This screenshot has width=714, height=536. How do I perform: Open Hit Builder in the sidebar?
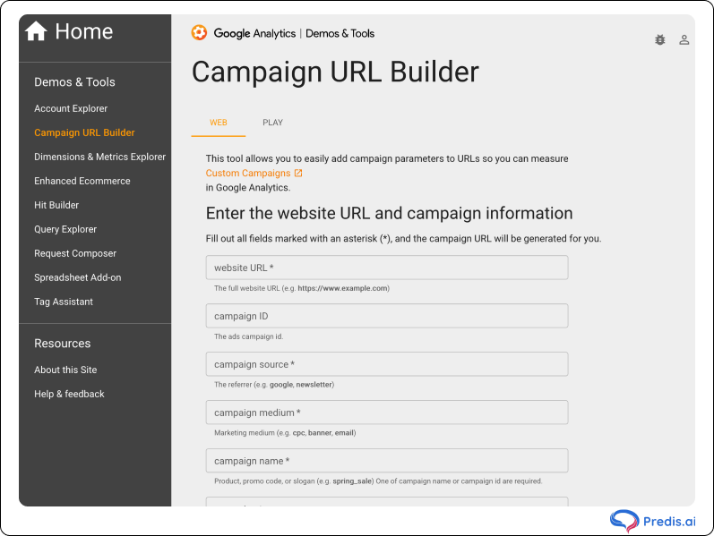tap(56, 205)
